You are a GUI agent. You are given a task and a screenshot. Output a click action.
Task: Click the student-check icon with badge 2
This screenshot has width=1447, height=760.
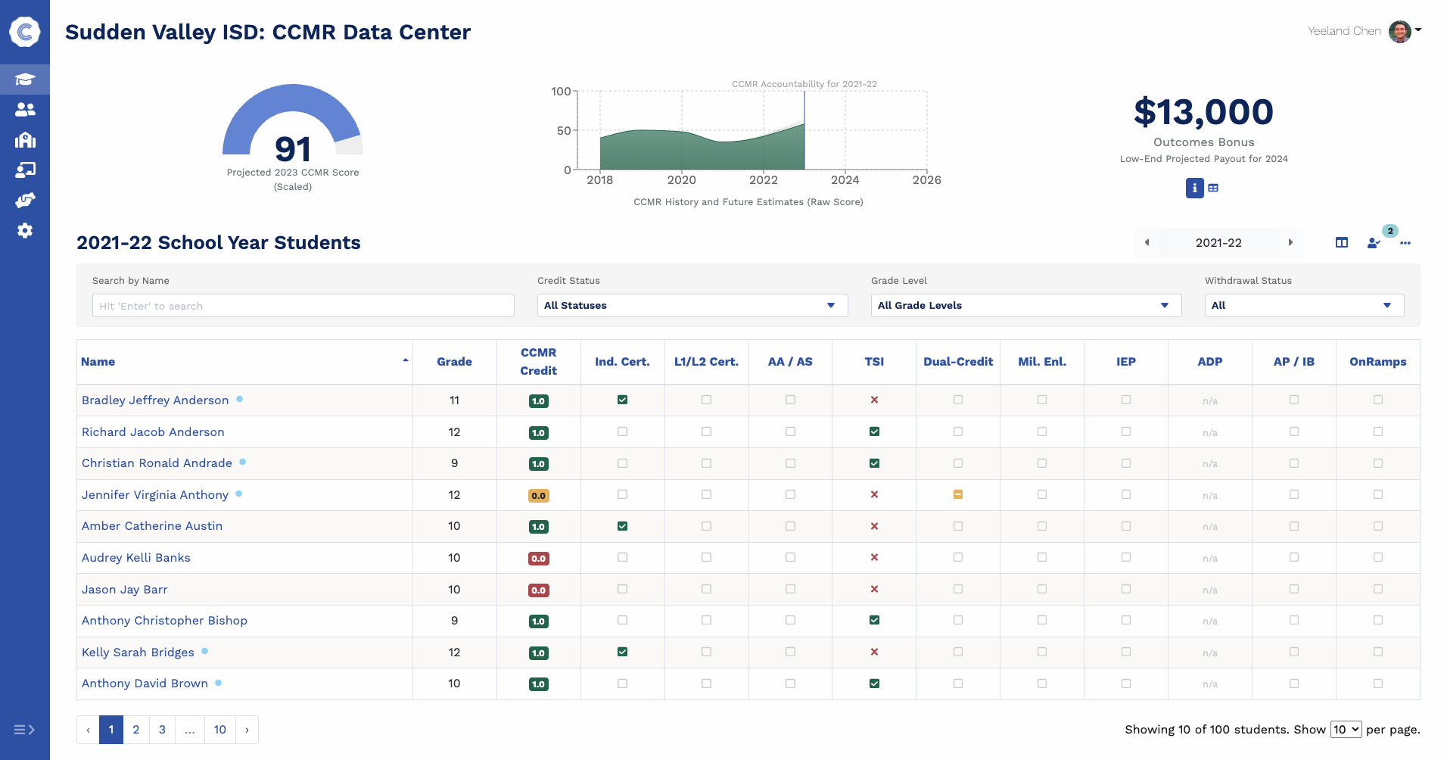(x=1374, y=244)
